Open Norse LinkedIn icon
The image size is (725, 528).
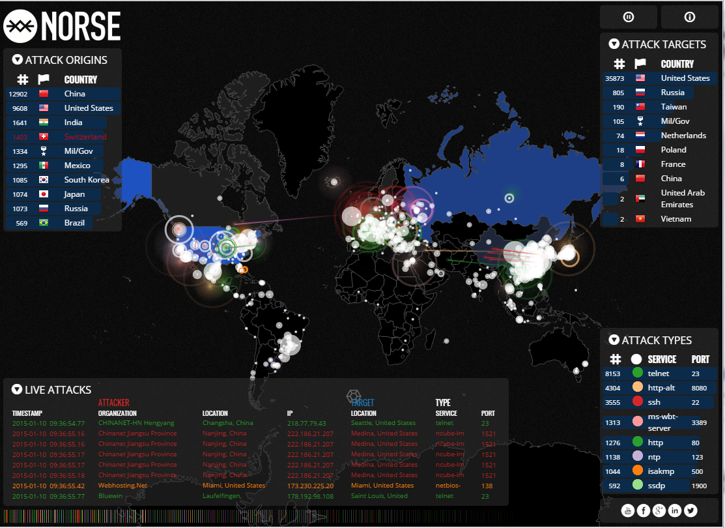click(675, 510)
